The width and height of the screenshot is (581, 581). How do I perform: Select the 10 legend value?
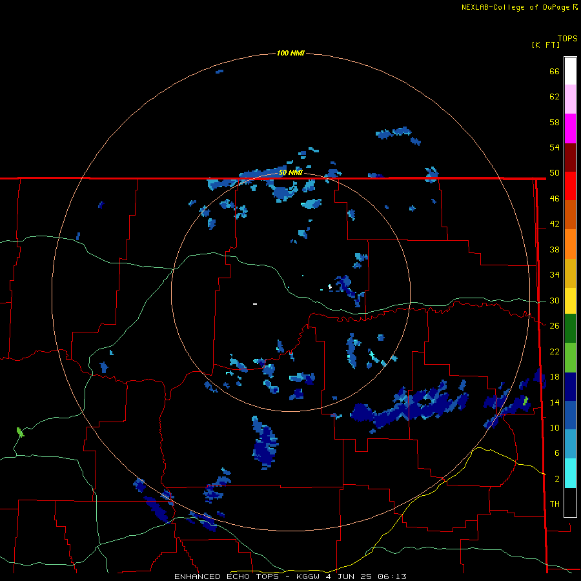555,427
